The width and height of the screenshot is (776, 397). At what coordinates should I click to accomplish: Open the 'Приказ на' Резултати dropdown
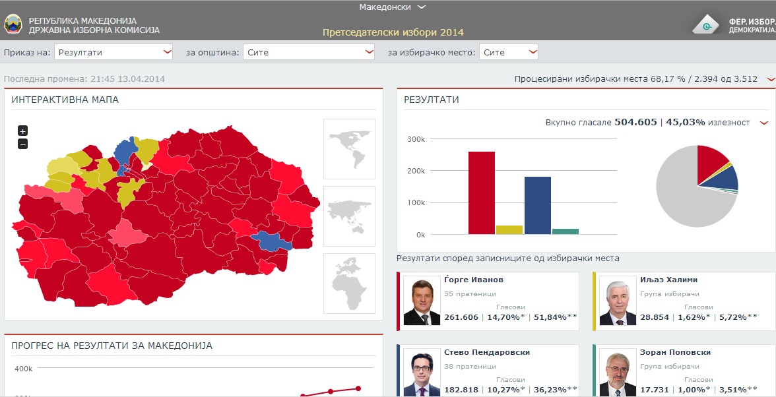pos(113,52)
